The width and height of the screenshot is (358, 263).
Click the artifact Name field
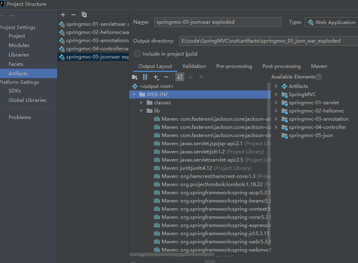click(x=217, y=22)
